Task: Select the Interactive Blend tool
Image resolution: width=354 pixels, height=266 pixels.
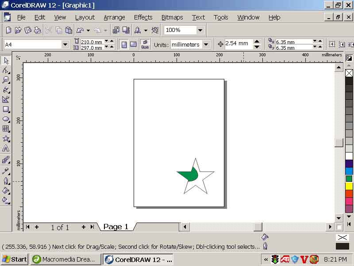Action: (x=6, y=160)
